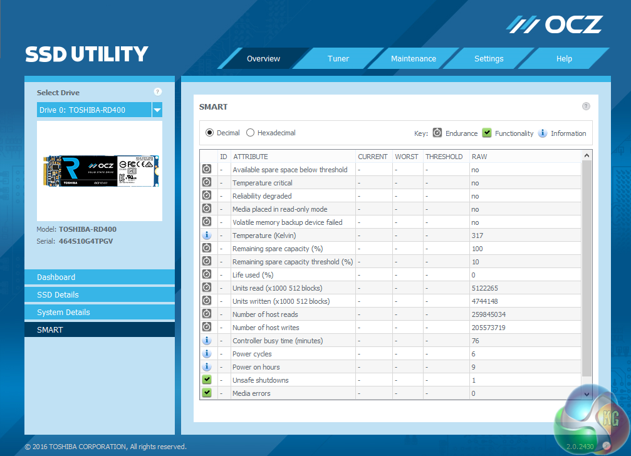
Task: Click information icon beside Controller busy time
Action: [207, 340]
